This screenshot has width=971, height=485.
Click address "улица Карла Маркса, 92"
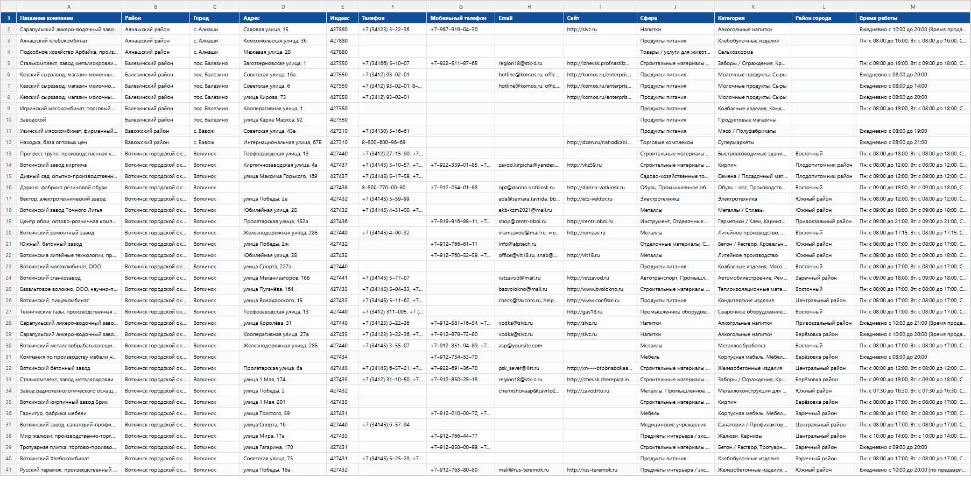click(x=283, y=120)
